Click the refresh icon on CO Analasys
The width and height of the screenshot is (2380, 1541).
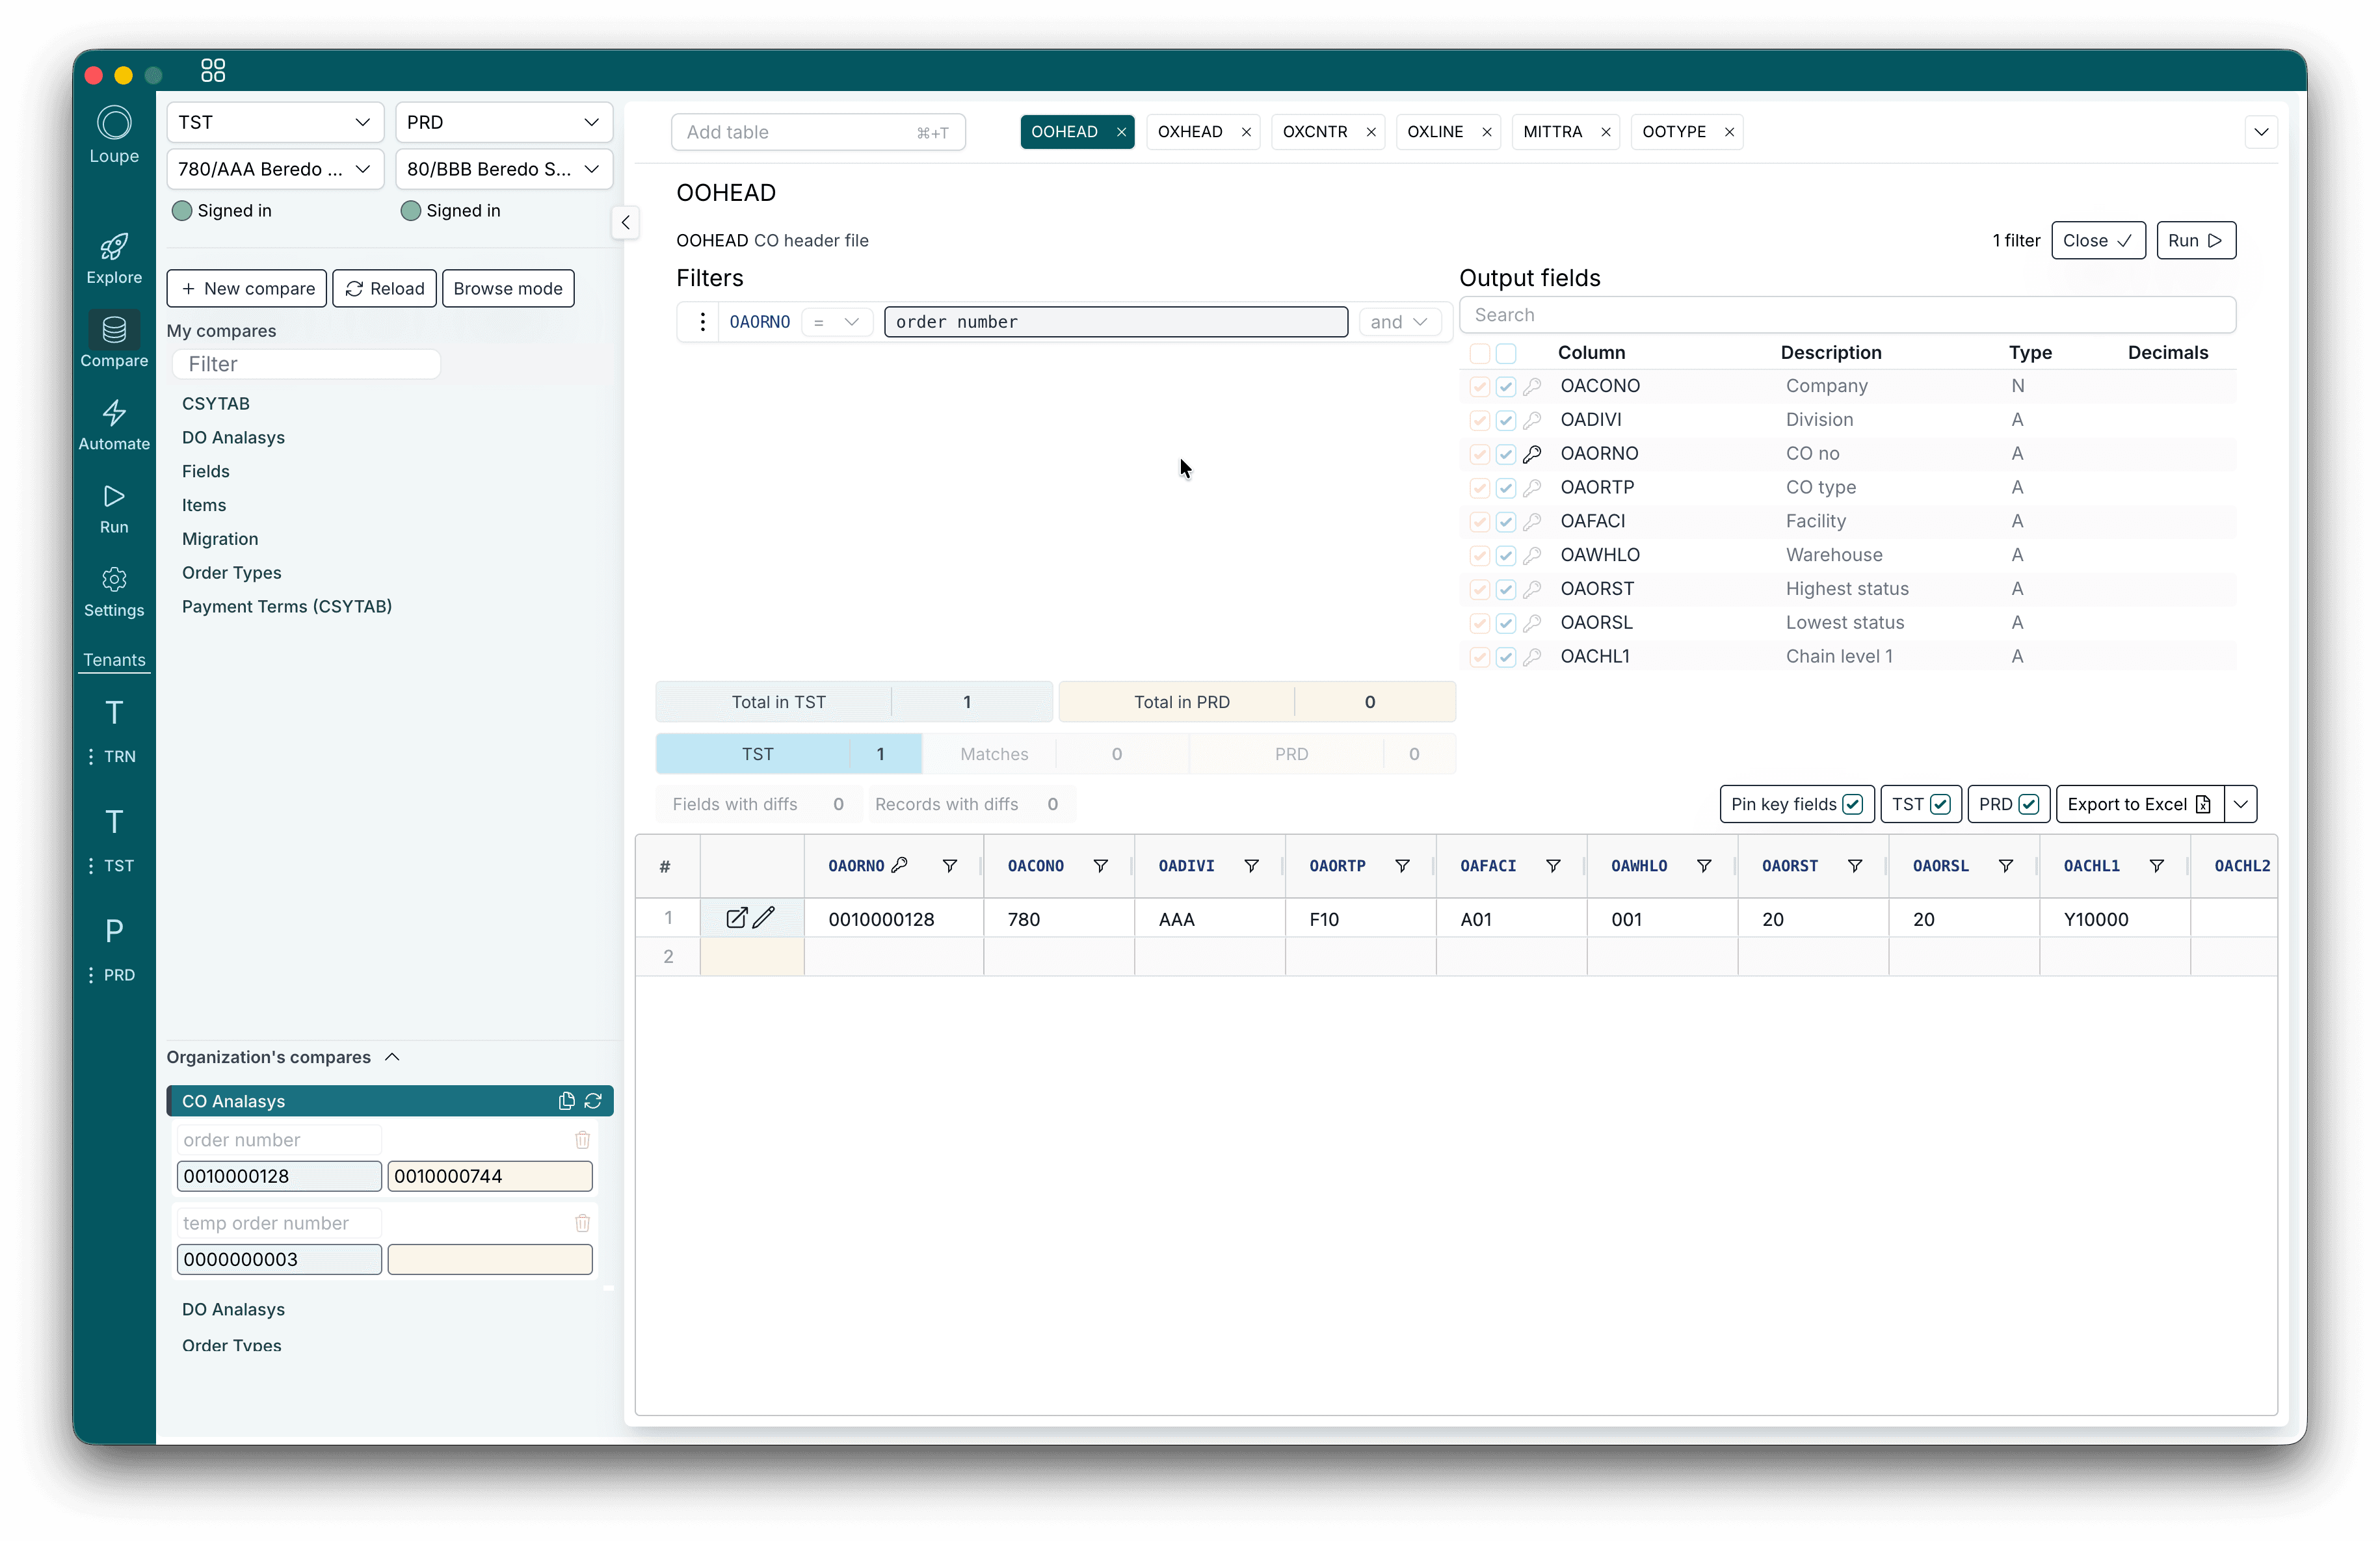pyautogui.click(x=593, y=1101)
